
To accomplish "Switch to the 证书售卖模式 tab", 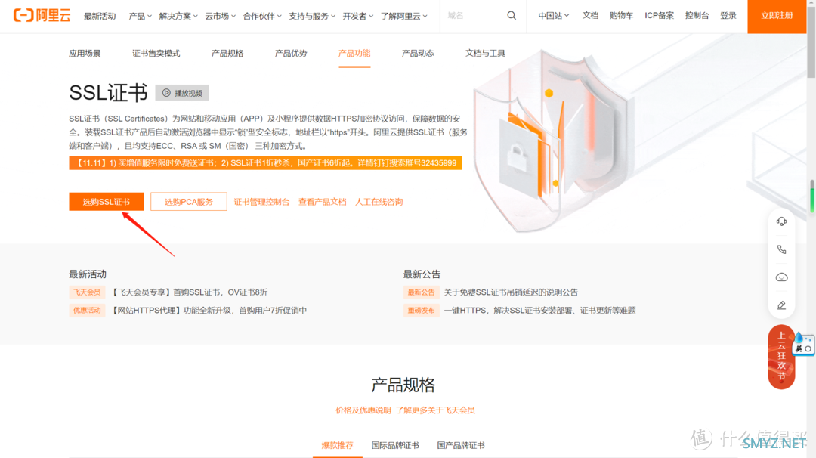I will (156, 53).
